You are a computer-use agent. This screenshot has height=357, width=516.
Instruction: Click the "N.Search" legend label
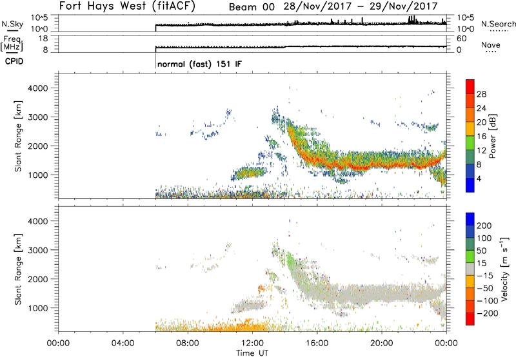coord(499,24)
